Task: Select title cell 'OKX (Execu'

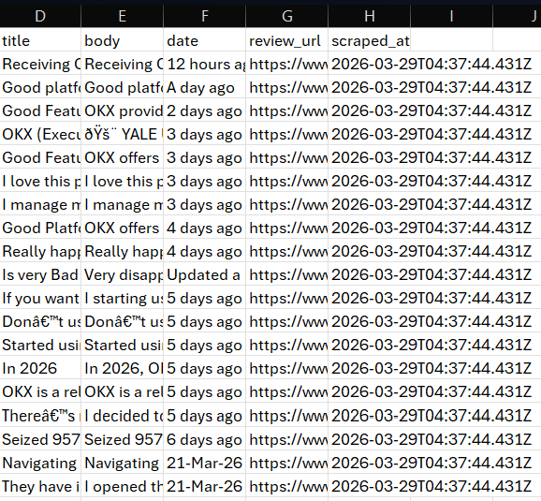Action: tap(40, 134)
